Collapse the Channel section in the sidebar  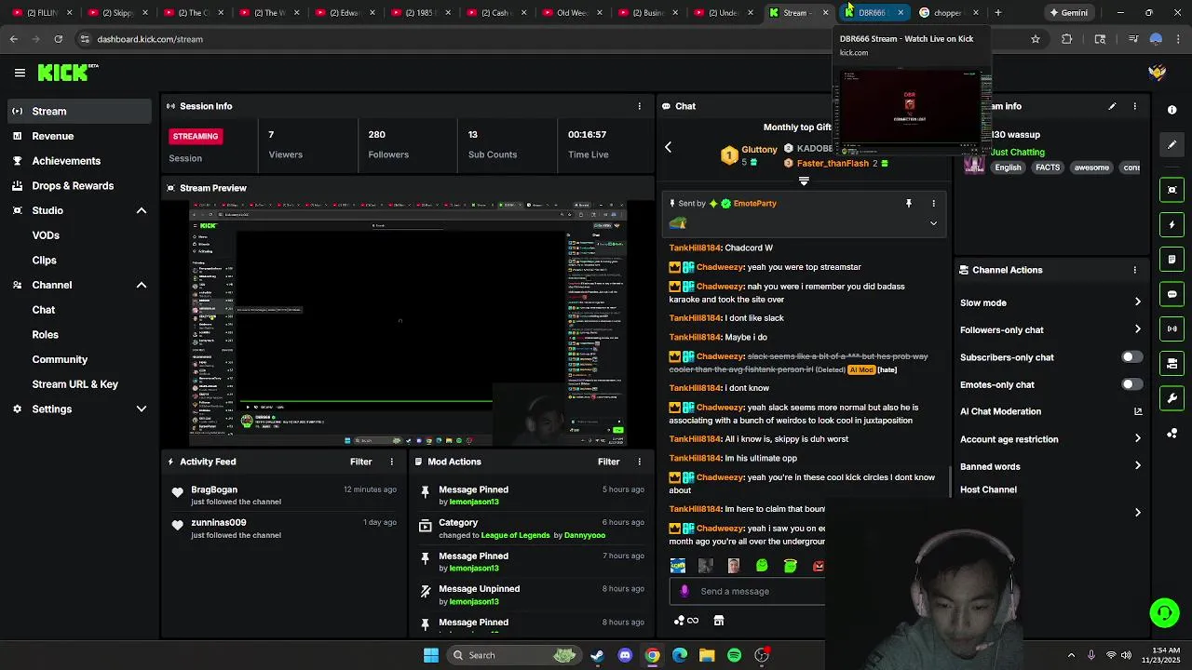coord(142,285)
